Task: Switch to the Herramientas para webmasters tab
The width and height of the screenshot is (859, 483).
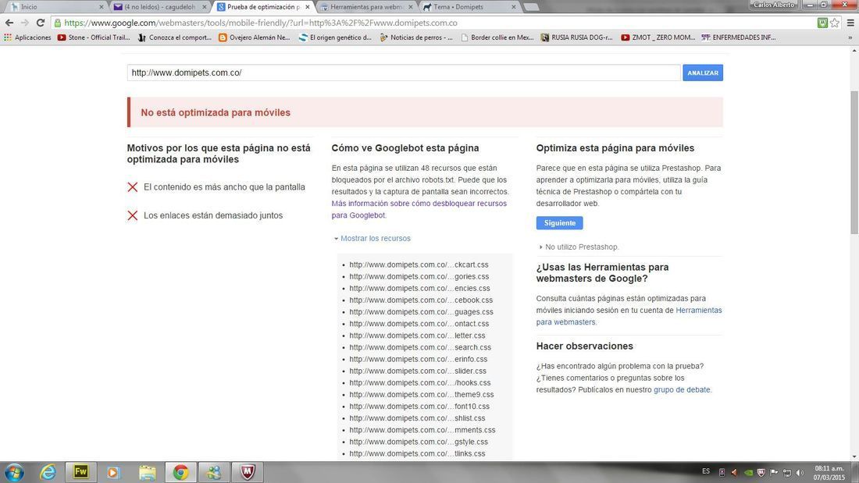Action: click(366, 7)
